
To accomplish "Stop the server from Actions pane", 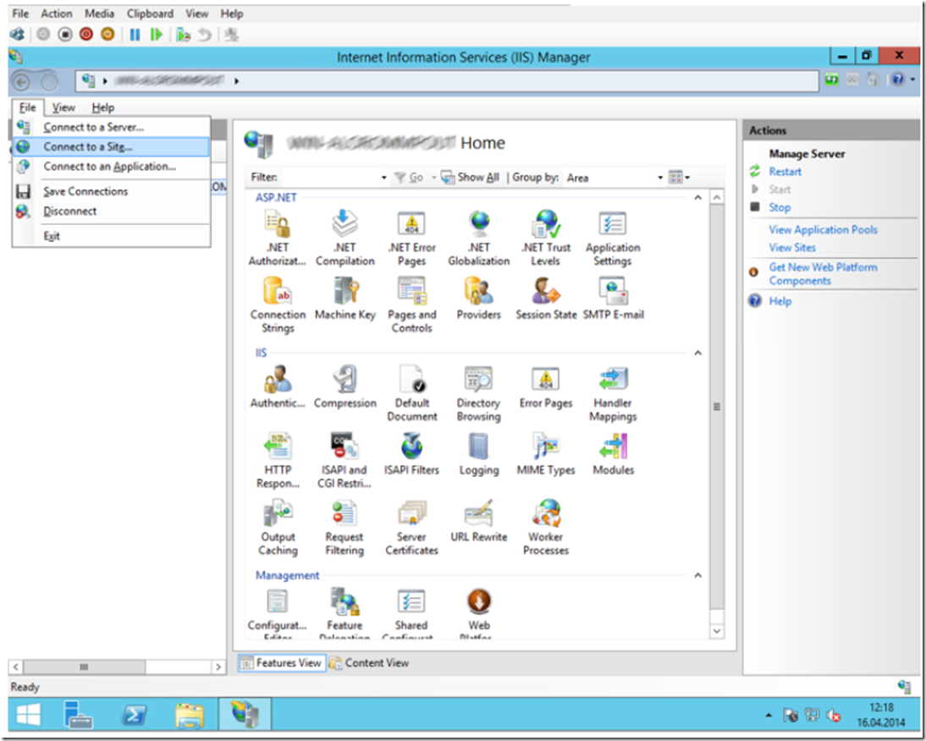I will pyautogui.click(x=779, y=208).
